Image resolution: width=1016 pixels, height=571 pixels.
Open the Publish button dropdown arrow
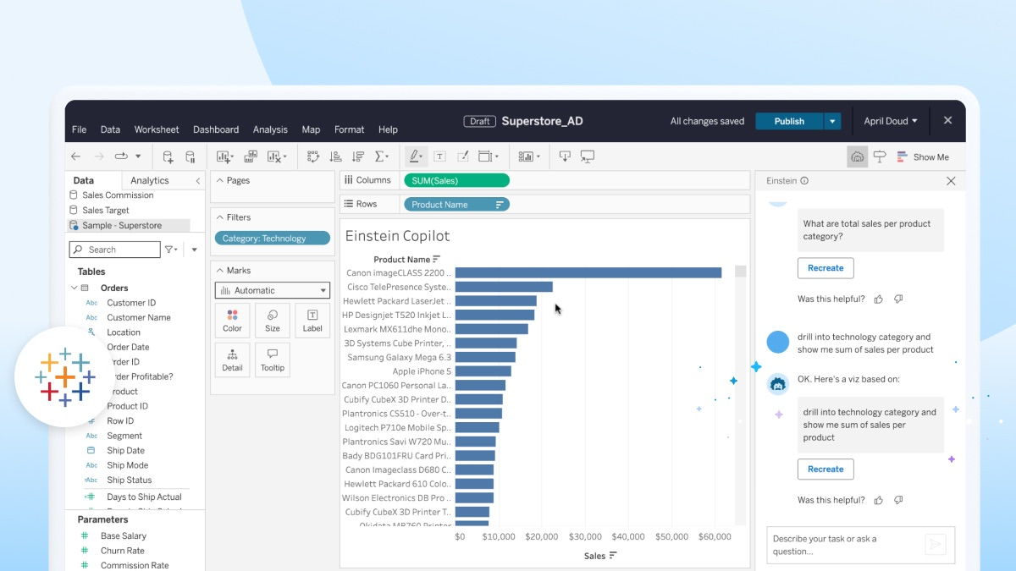click(x=831, y=121)
